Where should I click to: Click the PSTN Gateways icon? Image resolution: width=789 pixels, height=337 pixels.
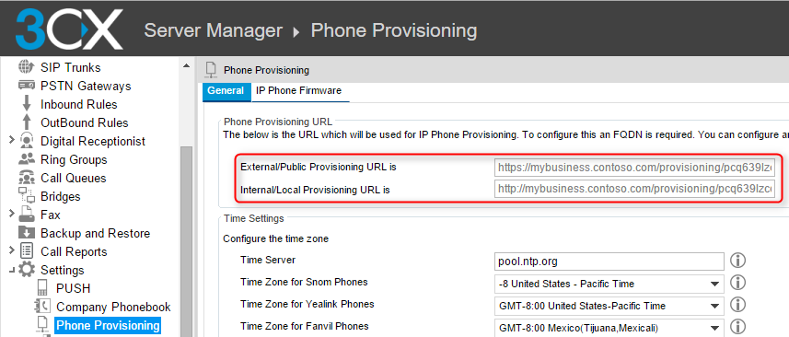click(x=26, y=86)
